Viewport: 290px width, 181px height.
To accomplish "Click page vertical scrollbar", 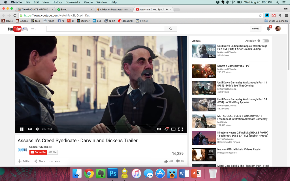I will pos(288,47).
